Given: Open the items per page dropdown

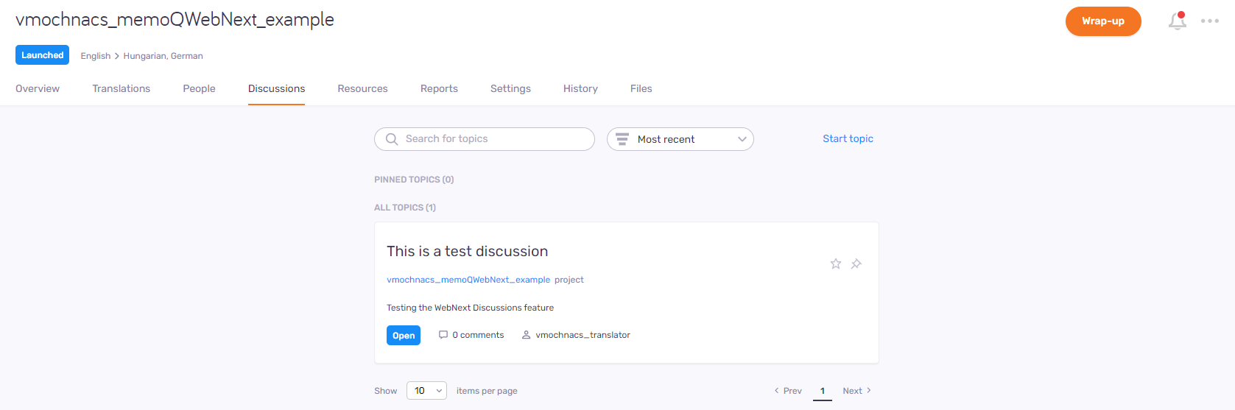Looking at the screenshot, I should pyautogui.click(x=427, y=391).
